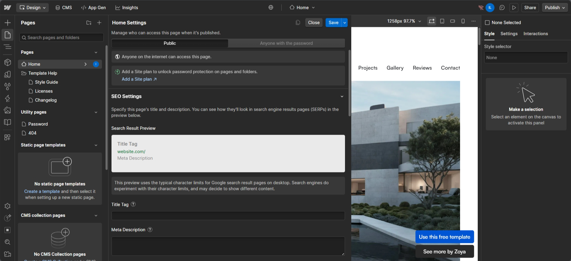Open canvas width and zoom dropdown
The height and width of the screenshot is (261, 571).
[x=404, y=21]
